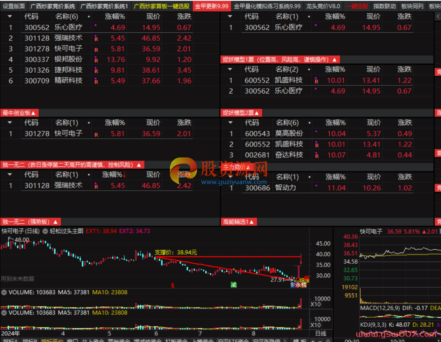Switch to 广西炒家竞价系统 tab
This screenshot has width=441, height=342.
tap(53, 6)
